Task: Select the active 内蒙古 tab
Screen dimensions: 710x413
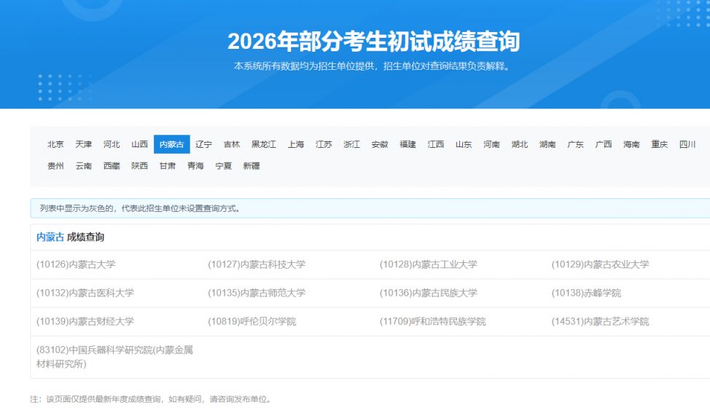Action: (171, 144)
